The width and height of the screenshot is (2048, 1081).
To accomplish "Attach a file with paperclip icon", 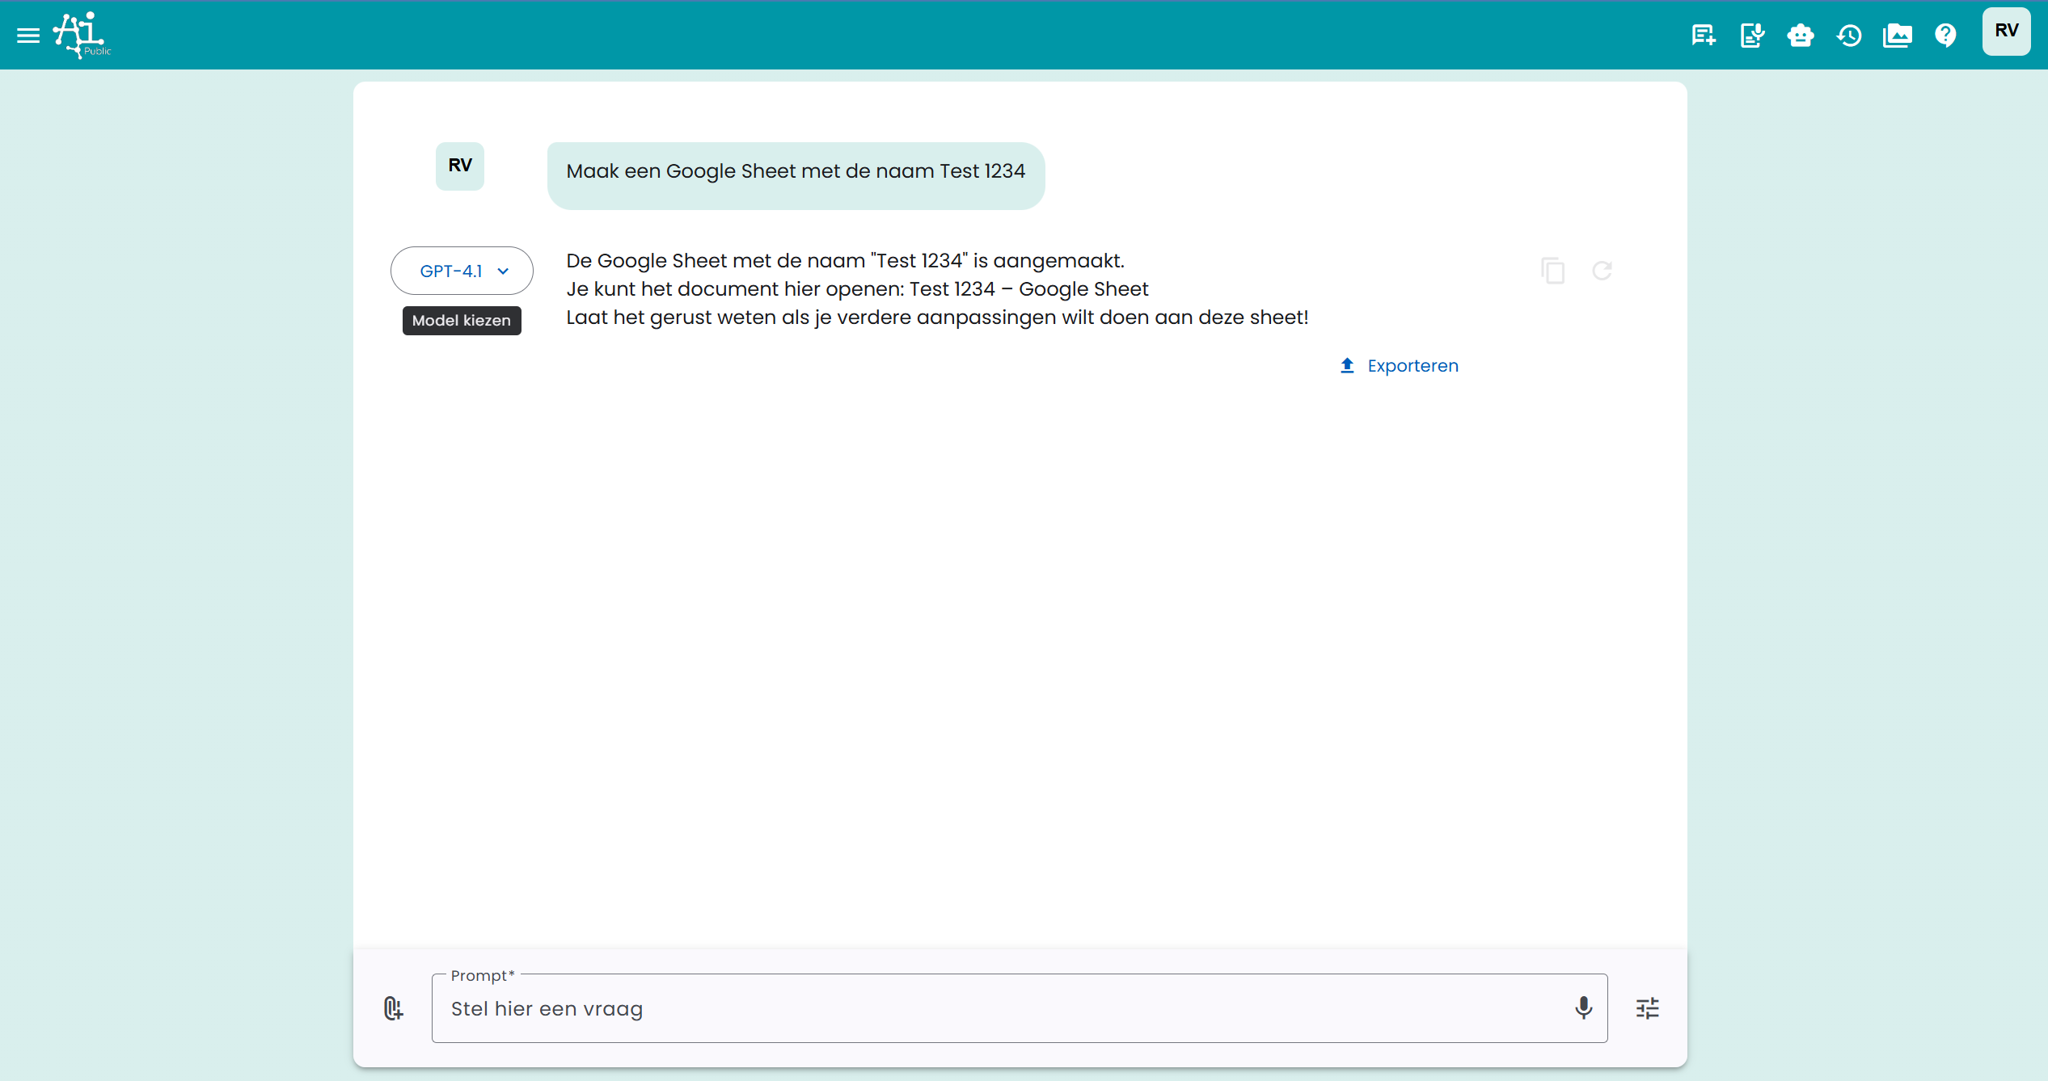I will 393,1008.
